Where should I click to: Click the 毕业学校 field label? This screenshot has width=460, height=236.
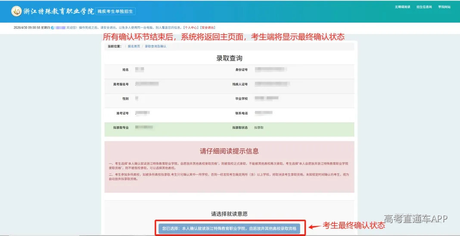tap(242, 99)
